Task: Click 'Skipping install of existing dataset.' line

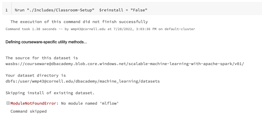Action: pyautogui.click(x=50, y=93)
